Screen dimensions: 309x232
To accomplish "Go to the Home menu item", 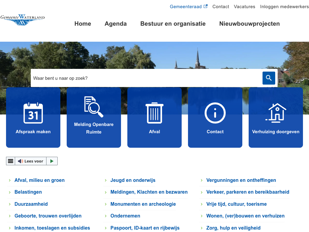I will click(83, 24).
